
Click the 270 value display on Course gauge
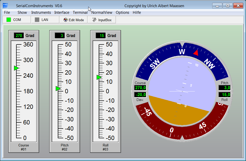[x=19, y=36]
